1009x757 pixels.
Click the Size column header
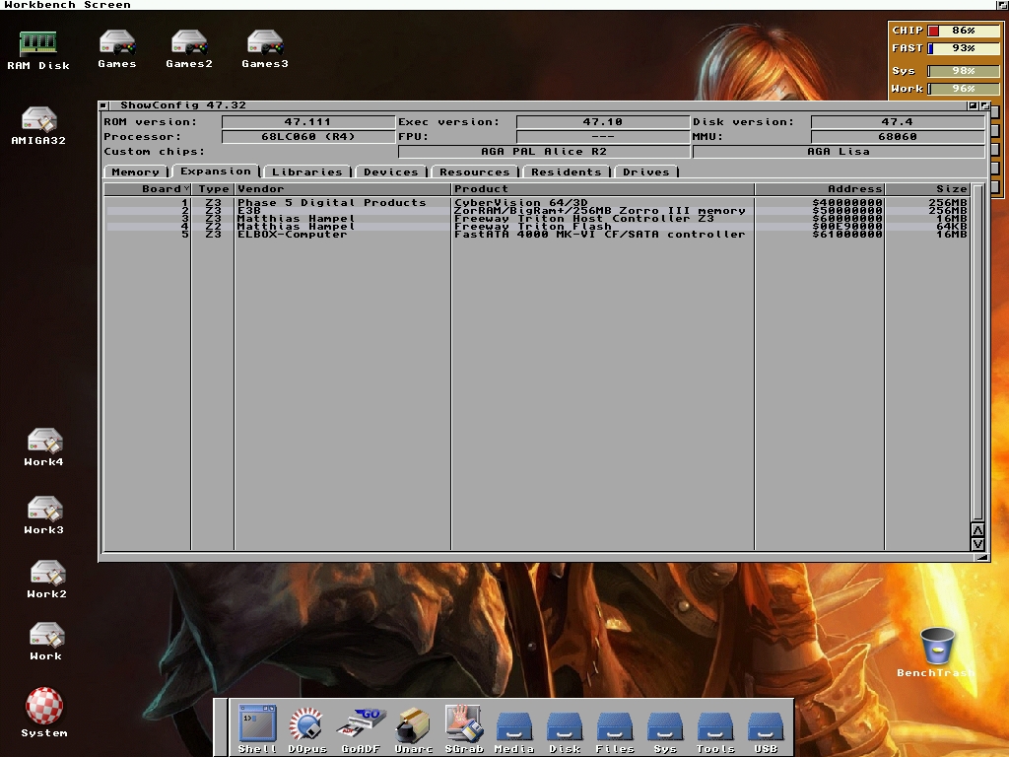point(927,188)
